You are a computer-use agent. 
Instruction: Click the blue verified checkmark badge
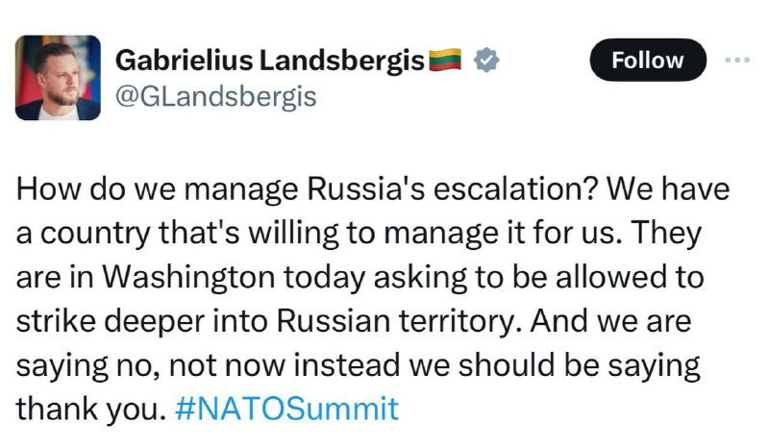pyautogui.click(x=488, y=61)
